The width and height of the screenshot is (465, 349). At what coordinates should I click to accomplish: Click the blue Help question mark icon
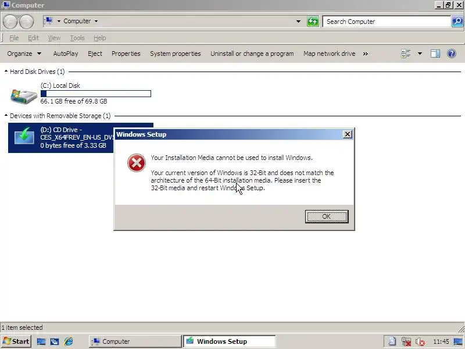click(452, 54)
